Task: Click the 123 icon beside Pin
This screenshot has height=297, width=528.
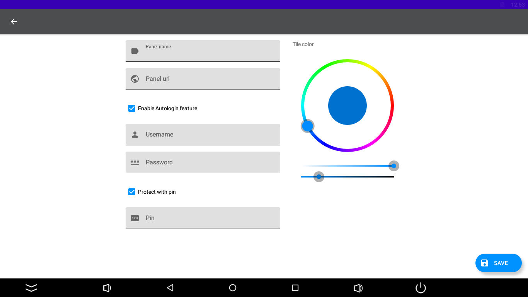Action: [135, 218]
